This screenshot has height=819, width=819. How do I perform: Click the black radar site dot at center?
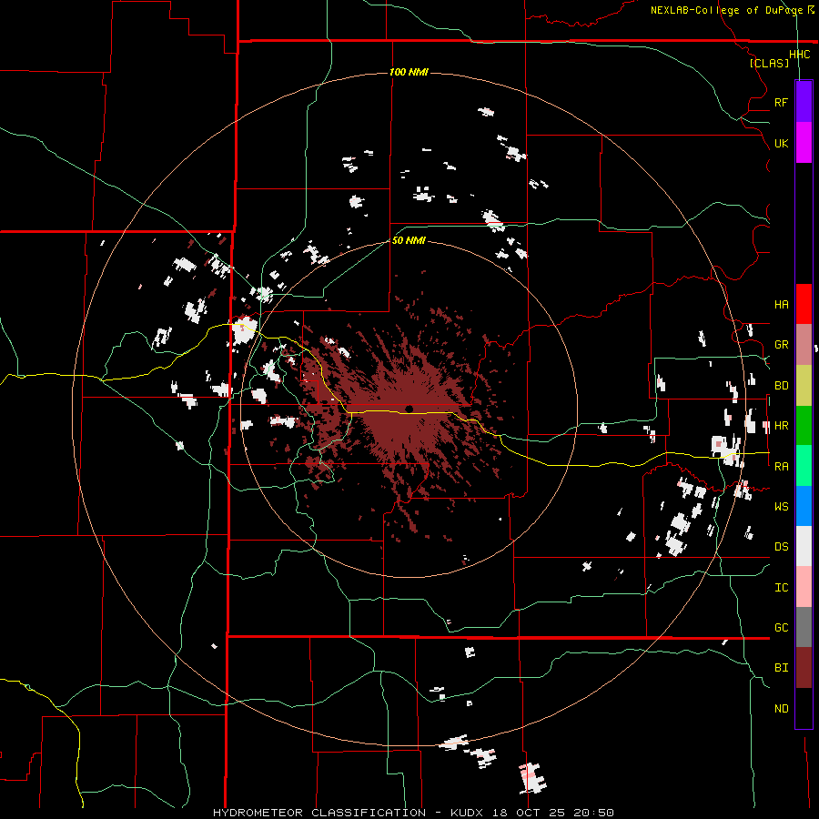pyautogui.click(x=409, y=409)
